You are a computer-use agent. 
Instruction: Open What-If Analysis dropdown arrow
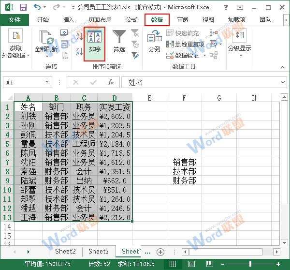[221, 44]
